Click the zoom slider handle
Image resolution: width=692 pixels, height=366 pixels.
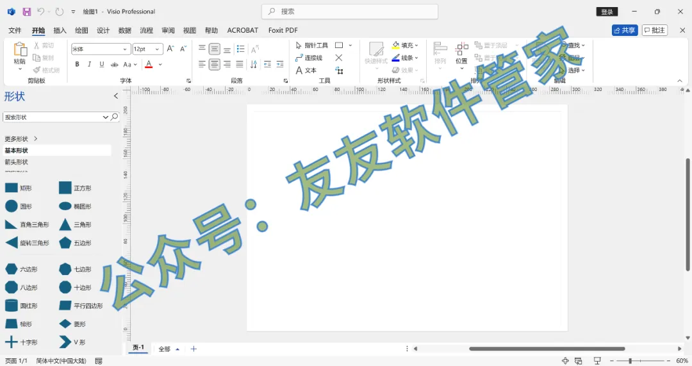(630, 361)
